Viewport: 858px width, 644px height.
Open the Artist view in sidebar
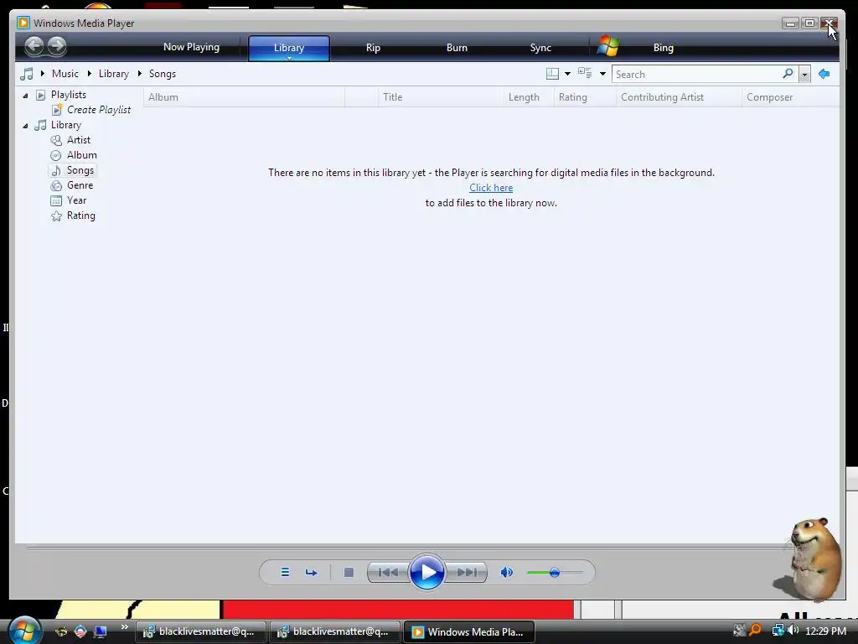point(78,140)
